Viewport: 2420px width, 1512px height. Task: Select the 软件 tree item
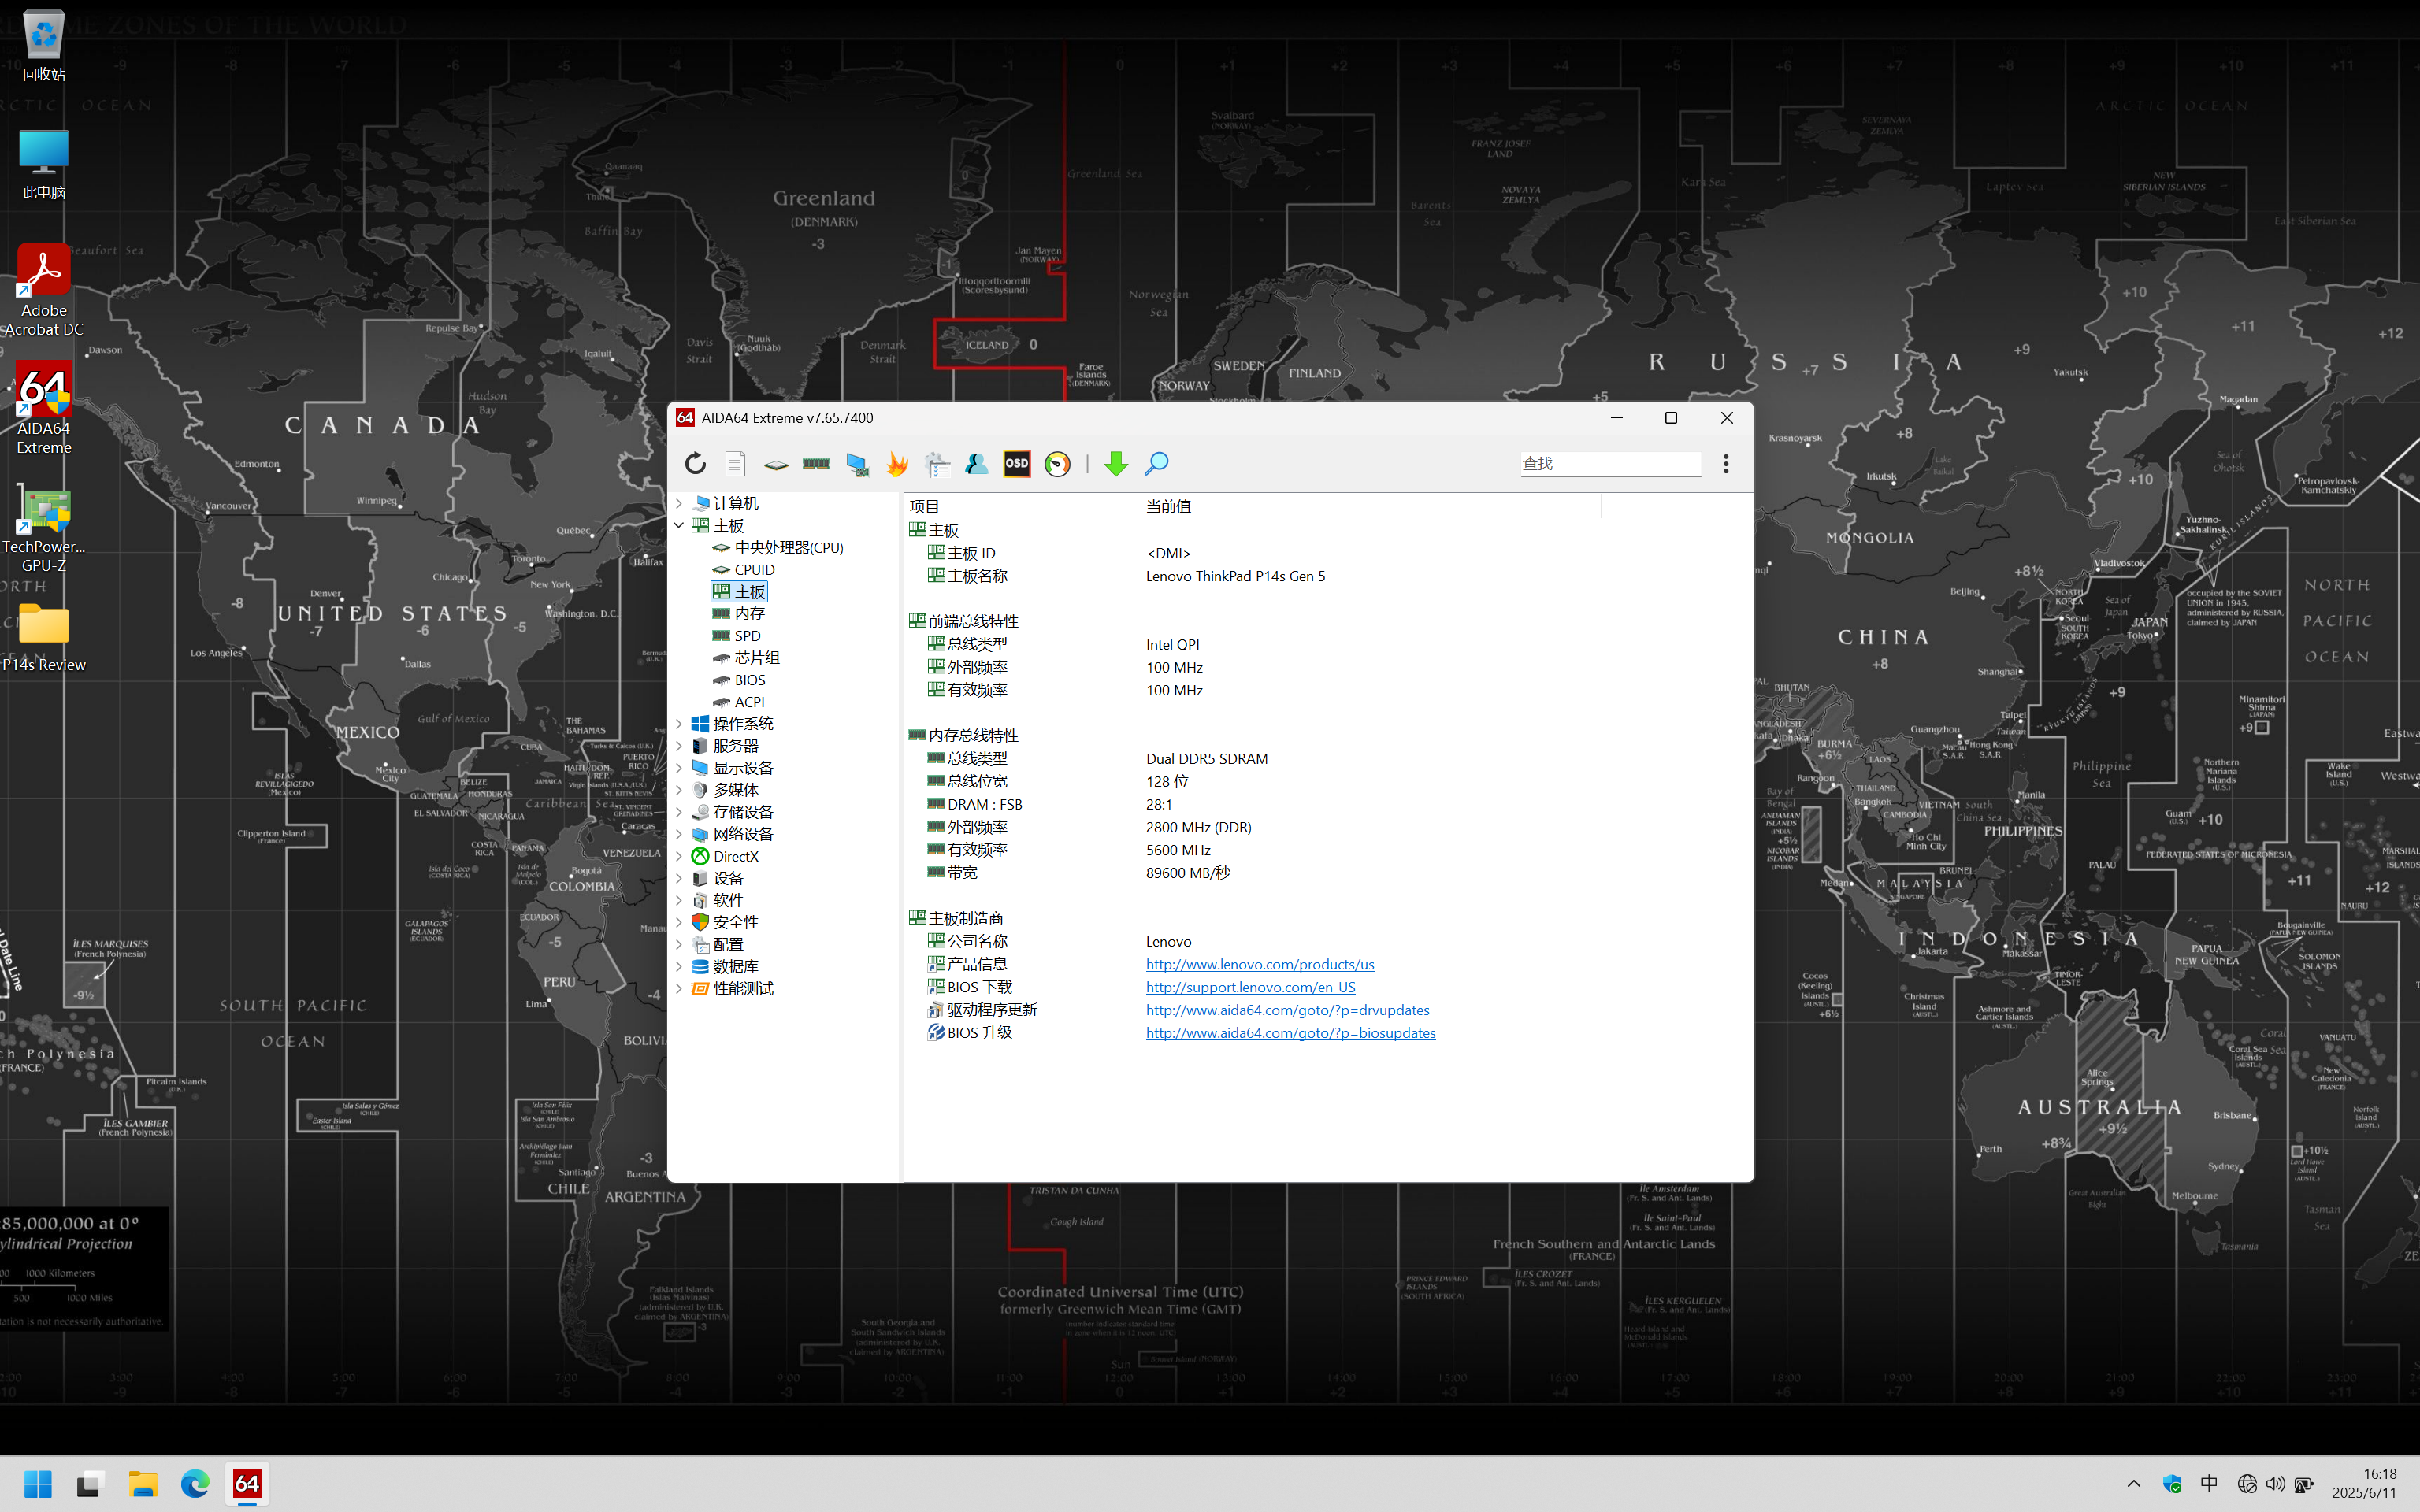(x=717, y=900)
